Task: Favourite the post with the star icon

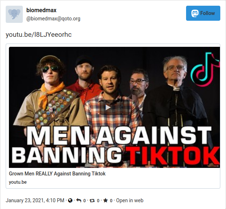Action: (106, 200)
